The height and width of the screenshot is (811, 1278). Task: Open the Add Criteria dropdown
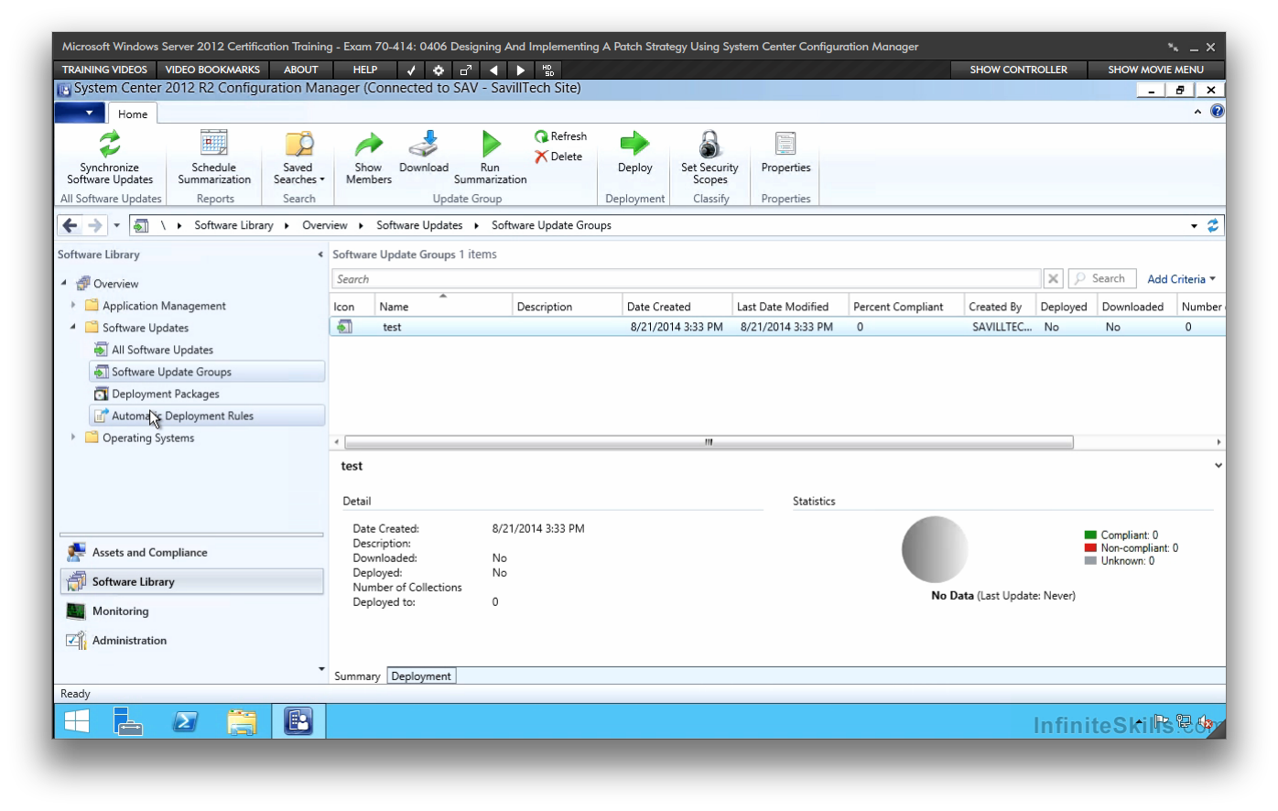[1181, 279]
